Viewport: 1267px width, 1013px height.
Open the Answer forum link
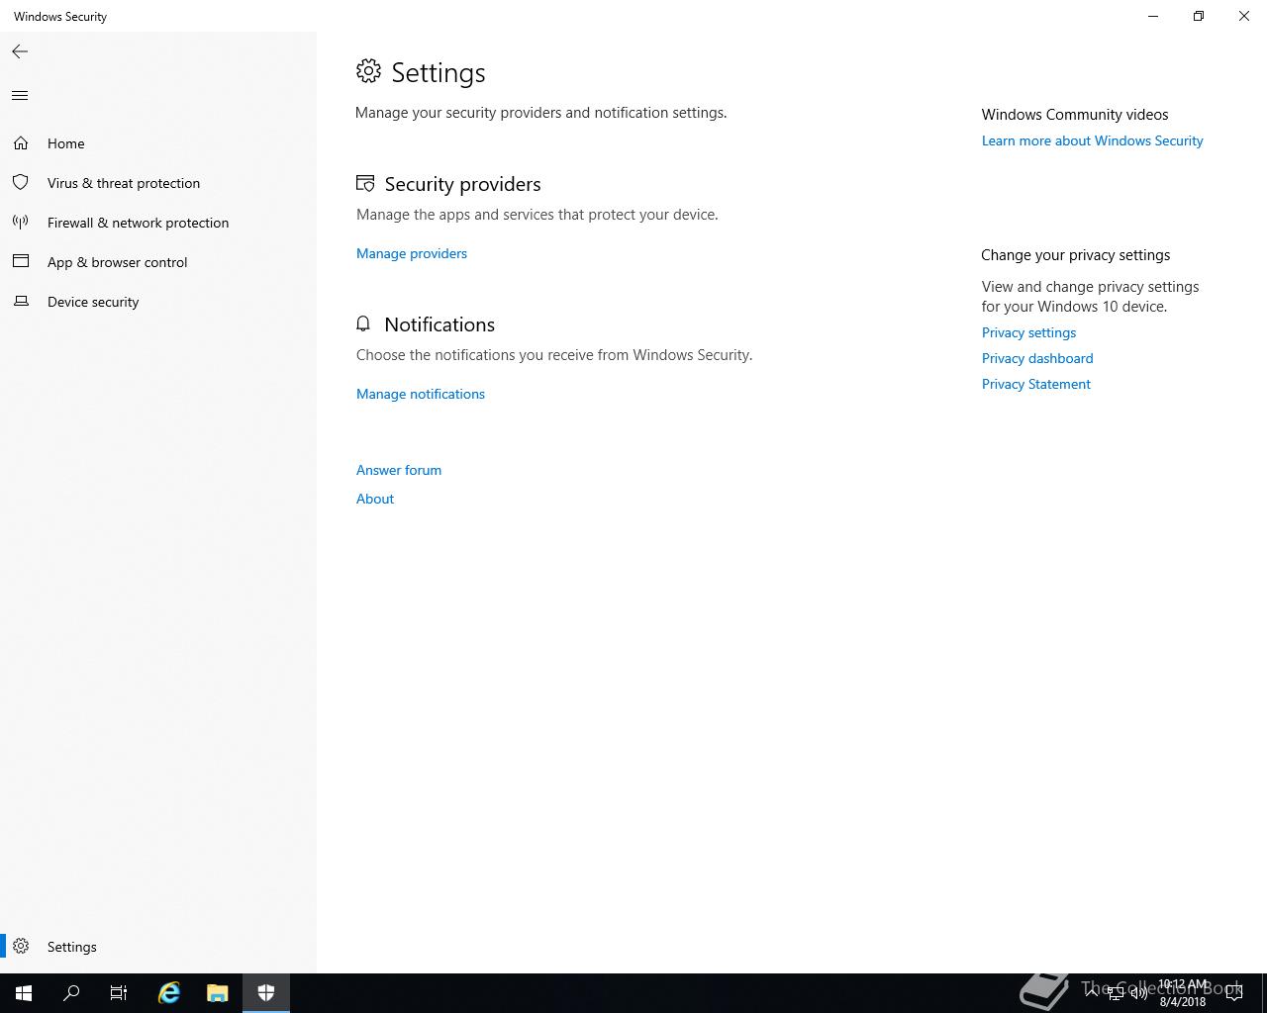399,470
